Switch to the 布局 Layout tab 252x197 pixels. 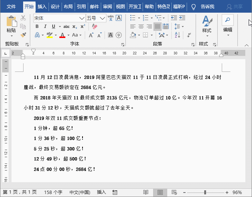(68, 7)
